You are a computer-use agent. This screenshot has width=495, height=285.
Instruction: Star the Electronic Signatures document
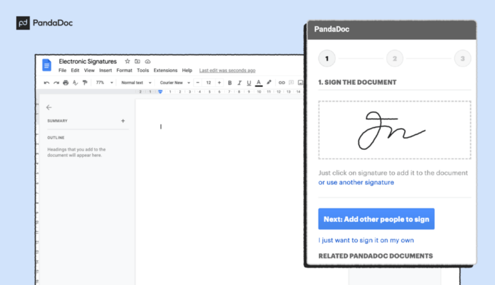click(127, 61)
